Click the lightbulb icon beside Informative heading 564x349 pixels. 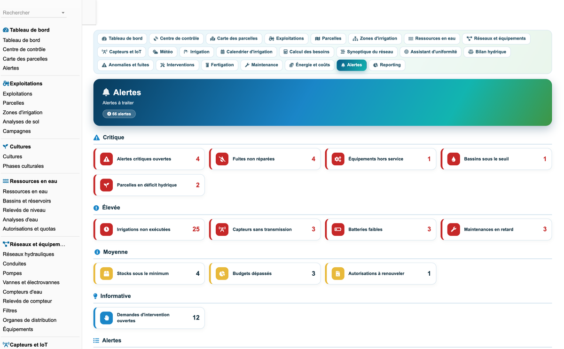pos(96,296)
